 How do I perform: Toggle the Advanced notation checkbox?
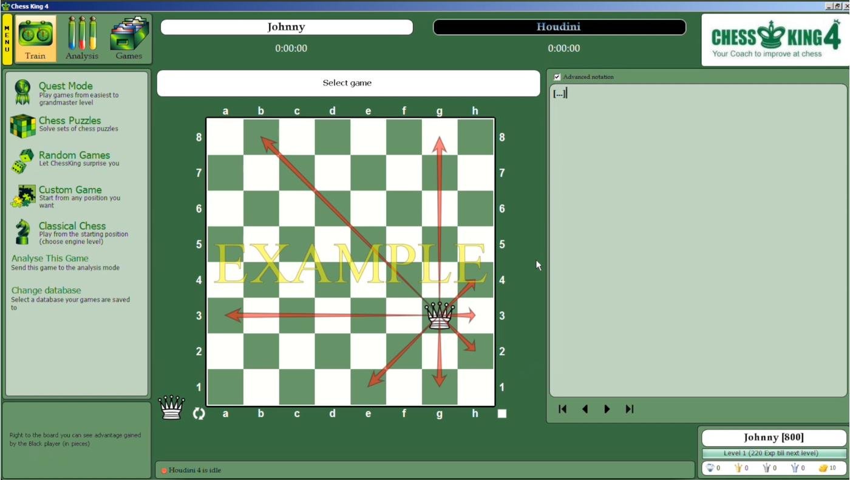pos(557,77)
